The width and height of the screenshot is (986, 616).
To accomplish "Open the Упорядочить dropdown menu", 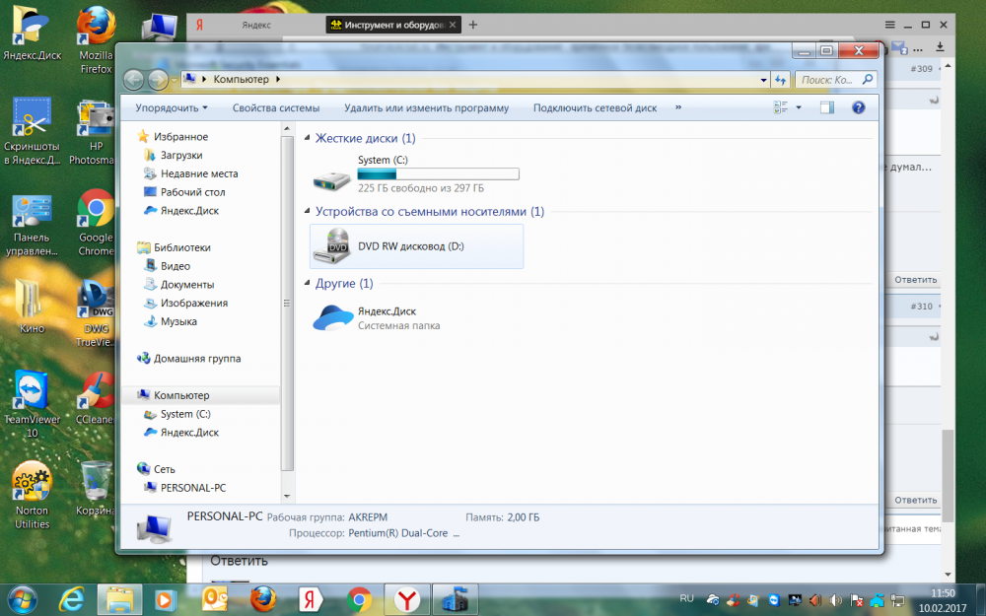I will point(171,107).
